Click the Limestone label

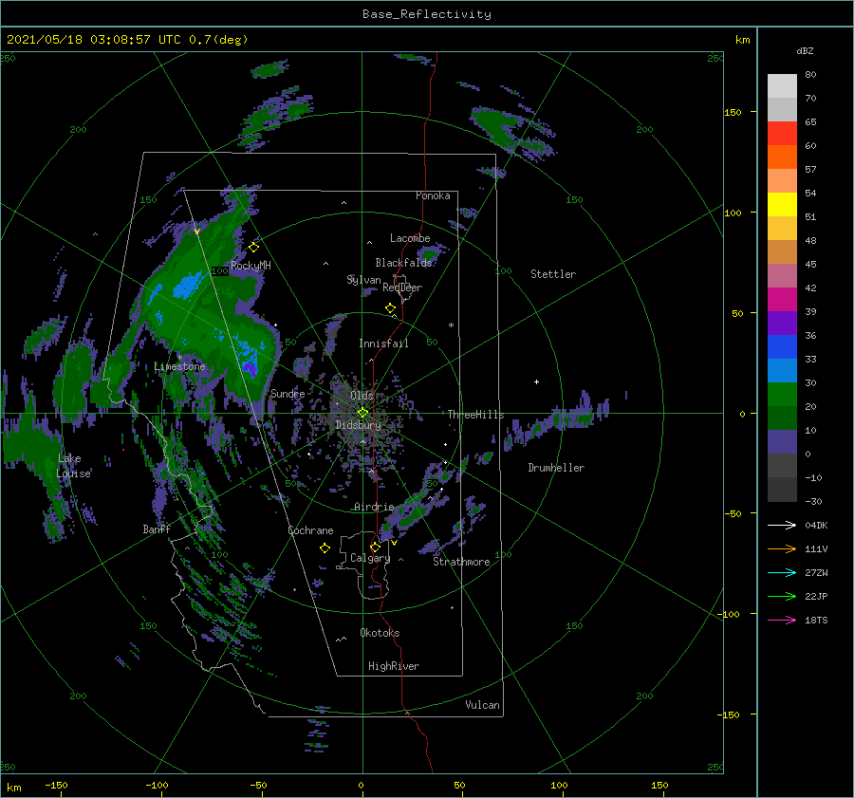[179, 366]
